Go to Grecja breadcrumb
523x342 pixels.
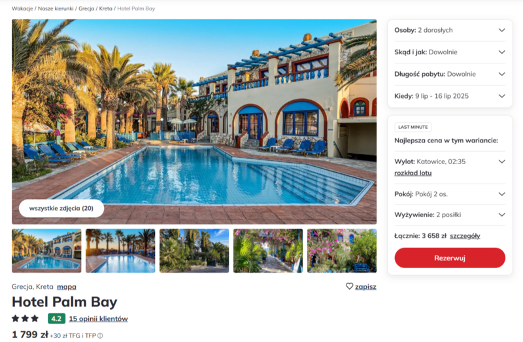click(x=86, y=9)
